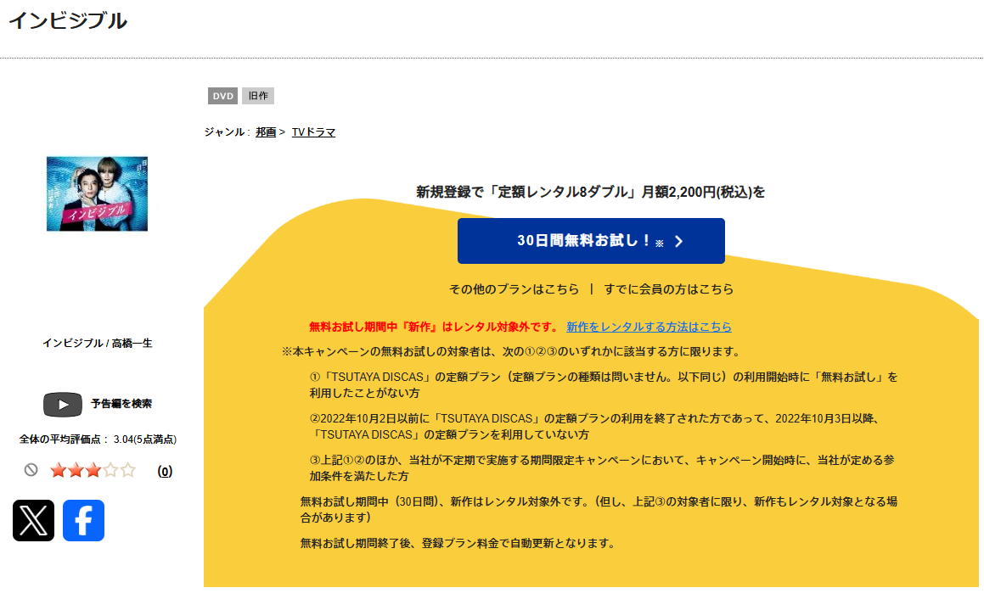Screen dimensions: 984x599
Task: Click condition ① about TSUTAYA DISCAS plans
Action: [604, 385]
